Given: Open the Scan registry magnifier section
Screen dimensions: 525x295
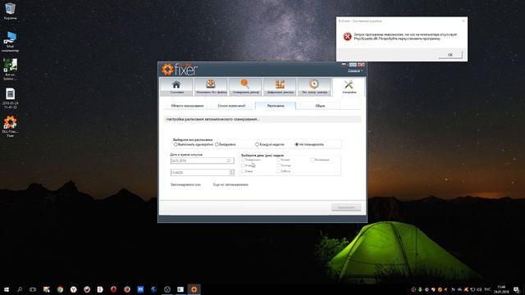Looking at the screenshot, I should pyautogui.click(x=245, y=87).
